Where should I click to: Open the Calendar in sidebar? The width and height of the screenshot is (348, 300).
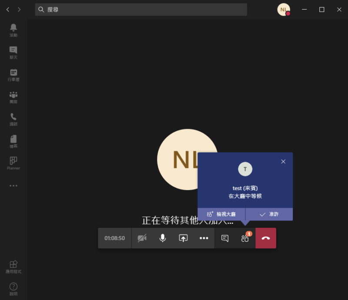[x=13, y=74]
